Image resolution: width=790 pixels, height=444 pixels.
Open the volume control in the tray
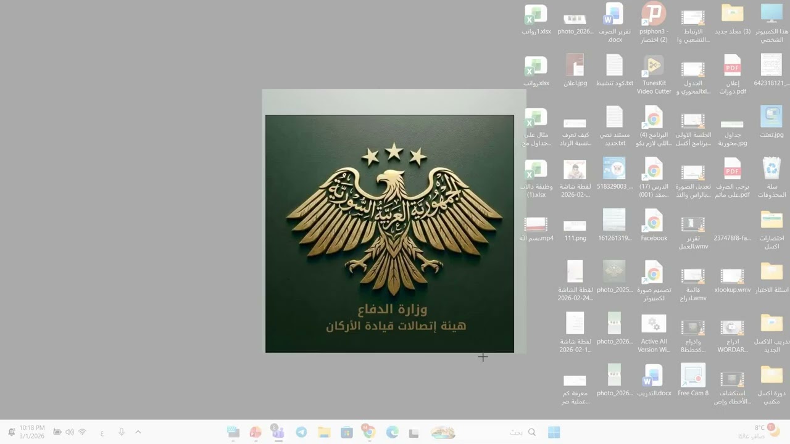click(x=70, y=432)
